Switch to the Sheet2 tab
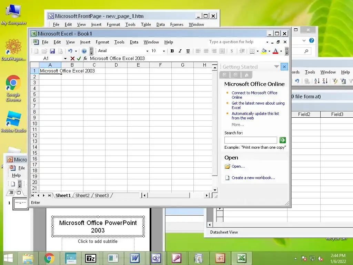The width and height of the screenshot is (353, 265). click(82, 195)
